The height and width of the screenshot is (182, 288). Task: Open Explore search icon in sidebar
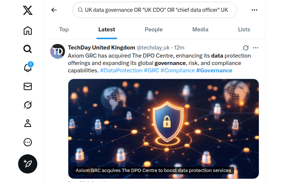(x=28, y=49)
